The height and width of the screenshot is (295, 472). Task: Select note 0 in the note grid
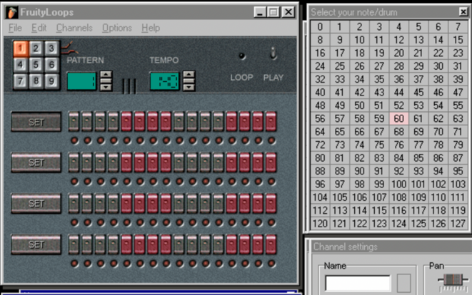(x=320, y=27)
